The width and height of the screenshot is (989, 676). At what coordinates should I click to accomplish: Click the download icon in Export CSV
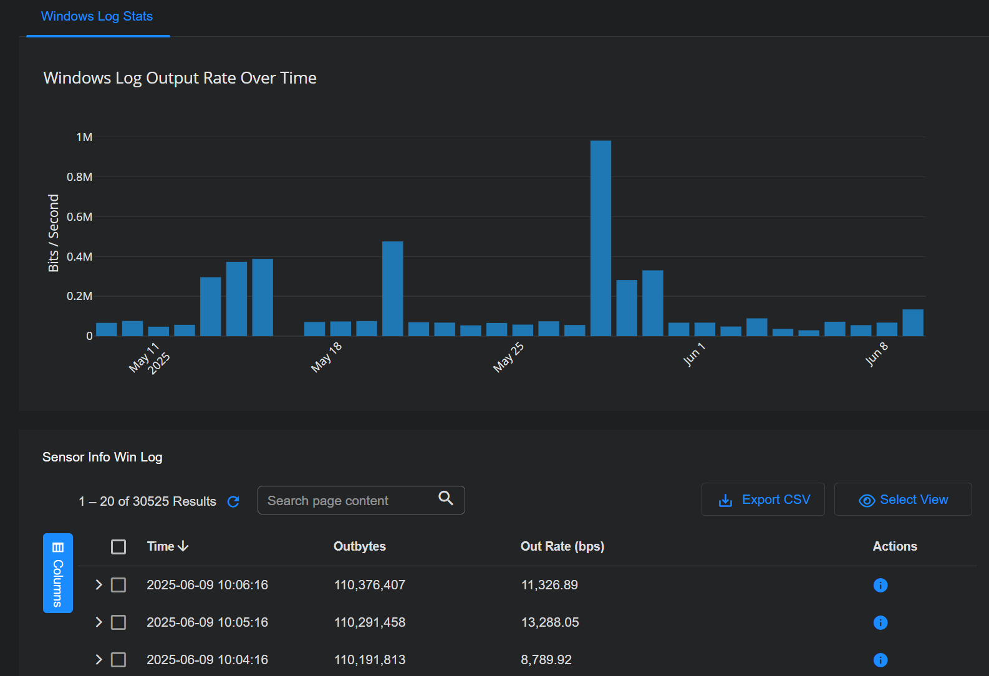click(x=725, y=500)
